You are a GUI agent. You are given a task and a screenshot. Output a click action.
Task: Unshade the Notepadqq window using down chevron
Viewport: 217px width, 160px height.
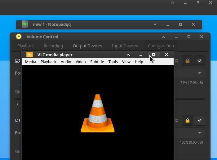(155, 24)
